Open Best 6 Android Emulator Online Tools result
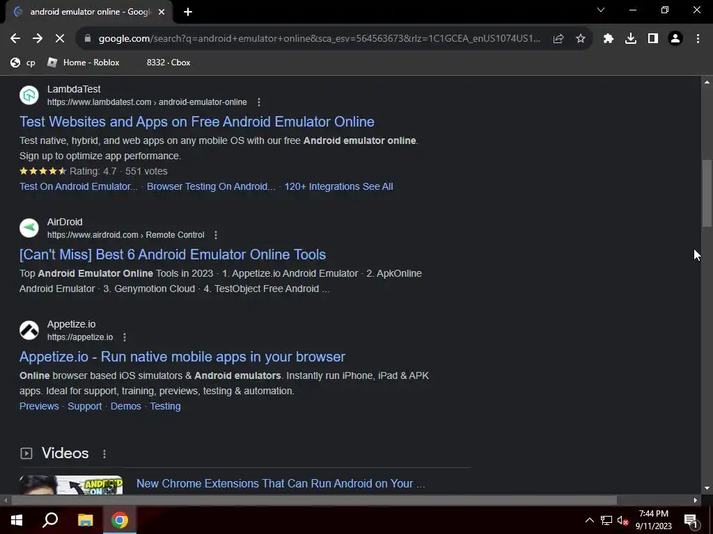The height and width of the screenshot is (534, 713). point(173,254)
